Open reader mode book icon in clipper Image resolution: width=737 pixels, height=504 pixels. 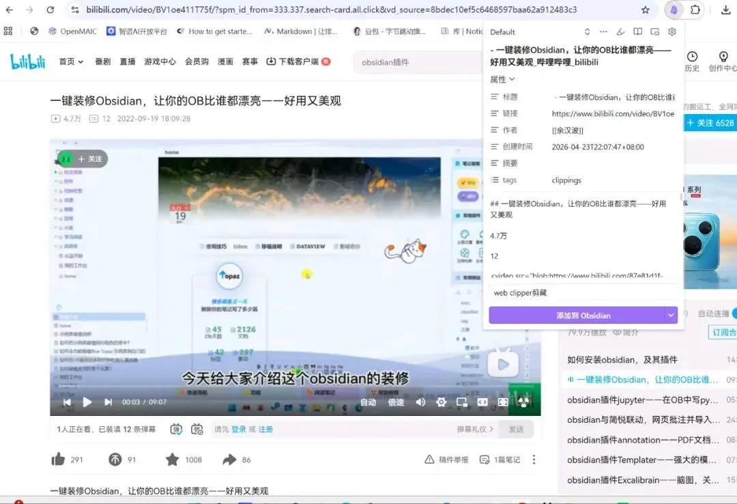637,31
